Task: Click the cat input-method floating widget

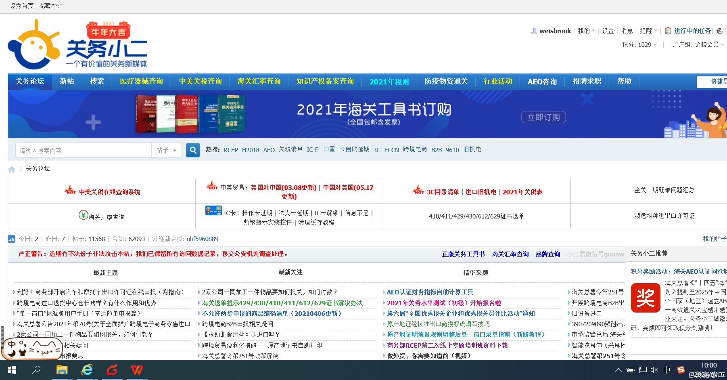Action: tap(32, 349)
